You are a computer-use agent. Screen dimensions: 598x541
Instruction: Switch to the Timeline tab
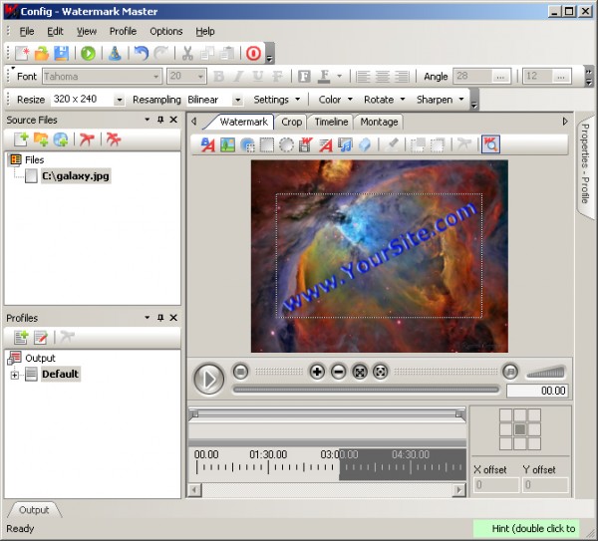pos(331,122)
